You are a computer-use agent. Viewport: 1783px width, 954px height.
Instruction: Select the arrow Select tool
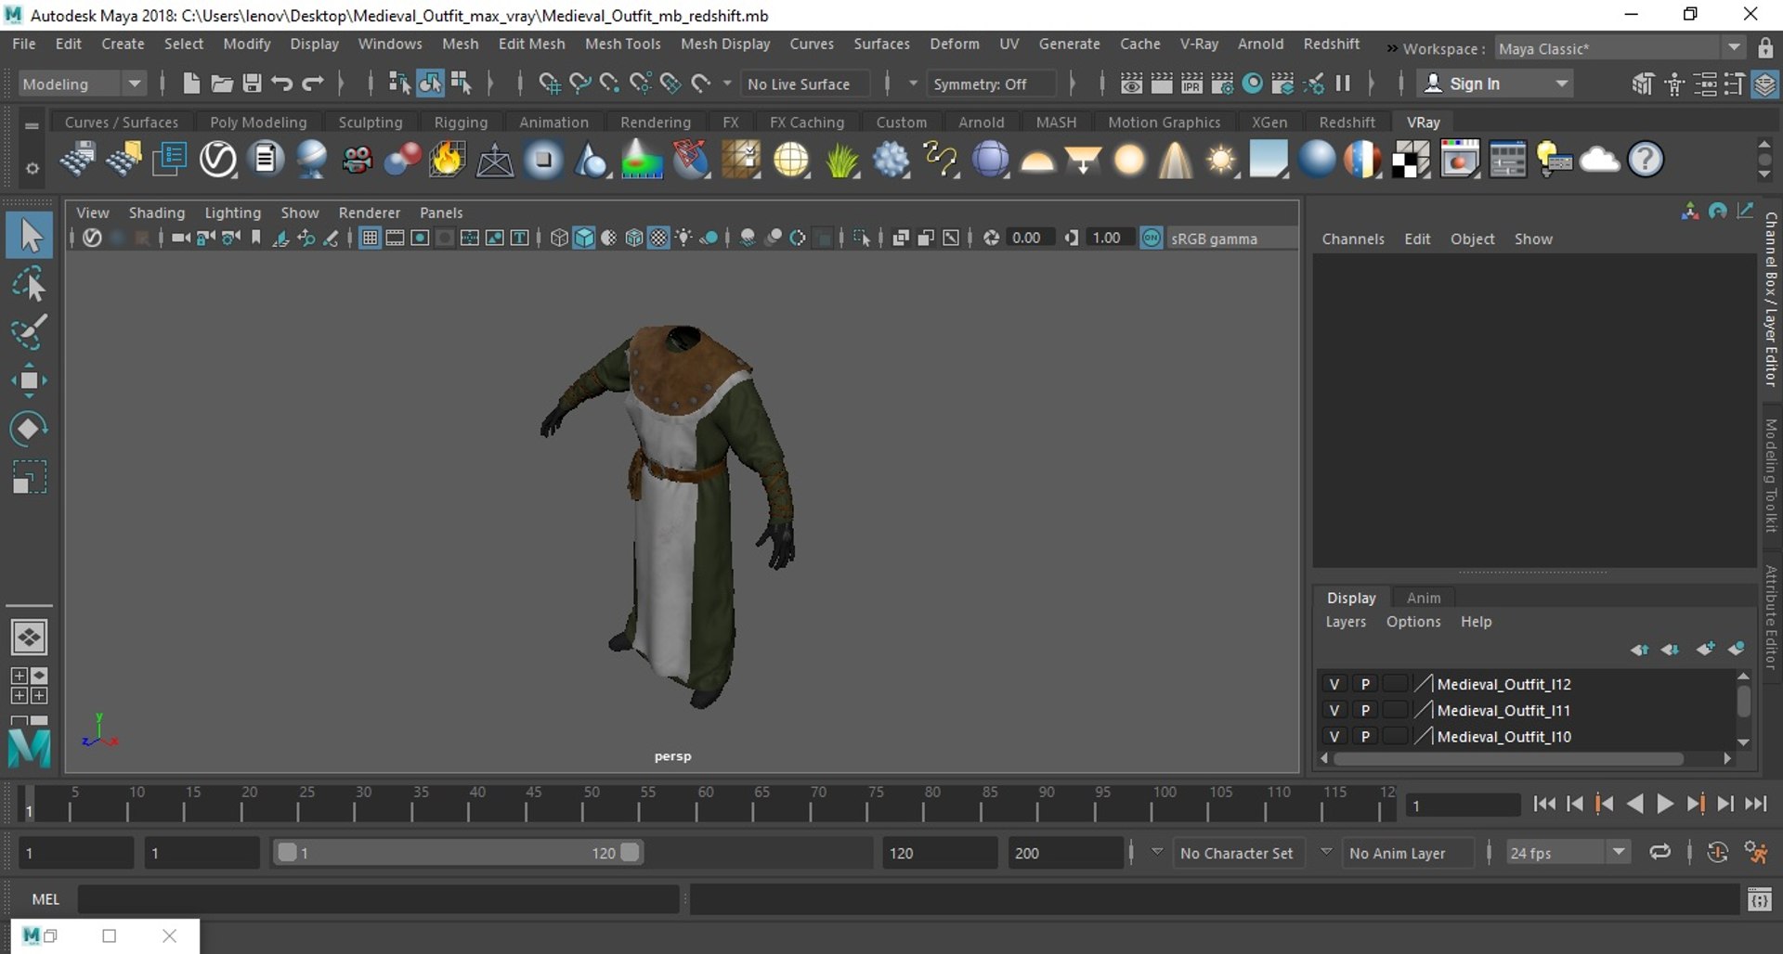pos(30,236)
